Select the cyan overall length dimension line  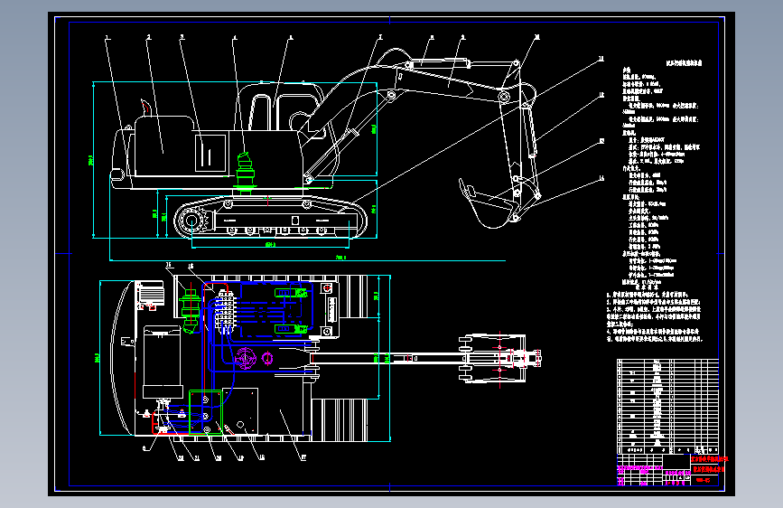[x=308, y=260]
